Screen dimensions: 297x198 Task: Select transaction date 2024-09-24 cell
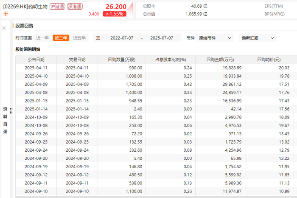coord(77,150)
